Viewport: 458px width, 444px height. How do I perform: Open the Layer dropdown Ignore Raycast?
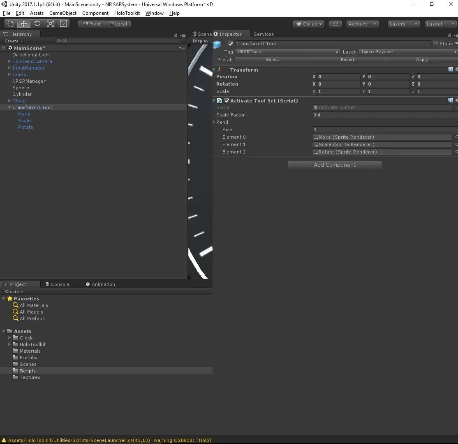pyautogui.click(x=408, y=52)
